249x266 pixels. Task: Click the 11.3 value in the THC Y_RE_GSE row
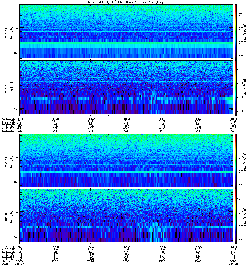(197, 250)
